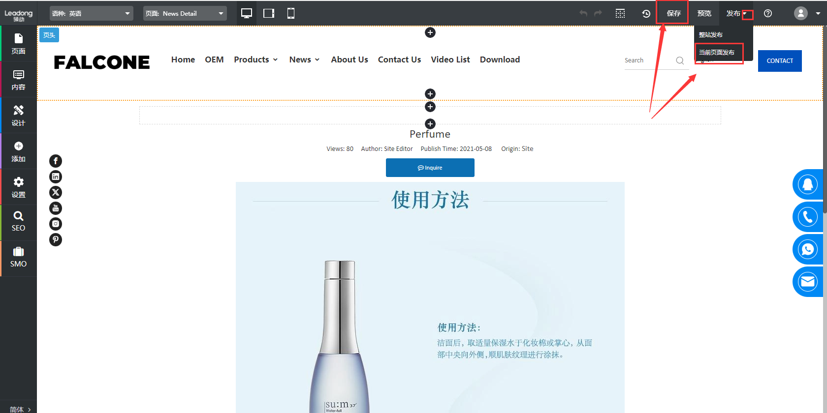Switch to tablet preview mode icon

click(x=269, y=13)
